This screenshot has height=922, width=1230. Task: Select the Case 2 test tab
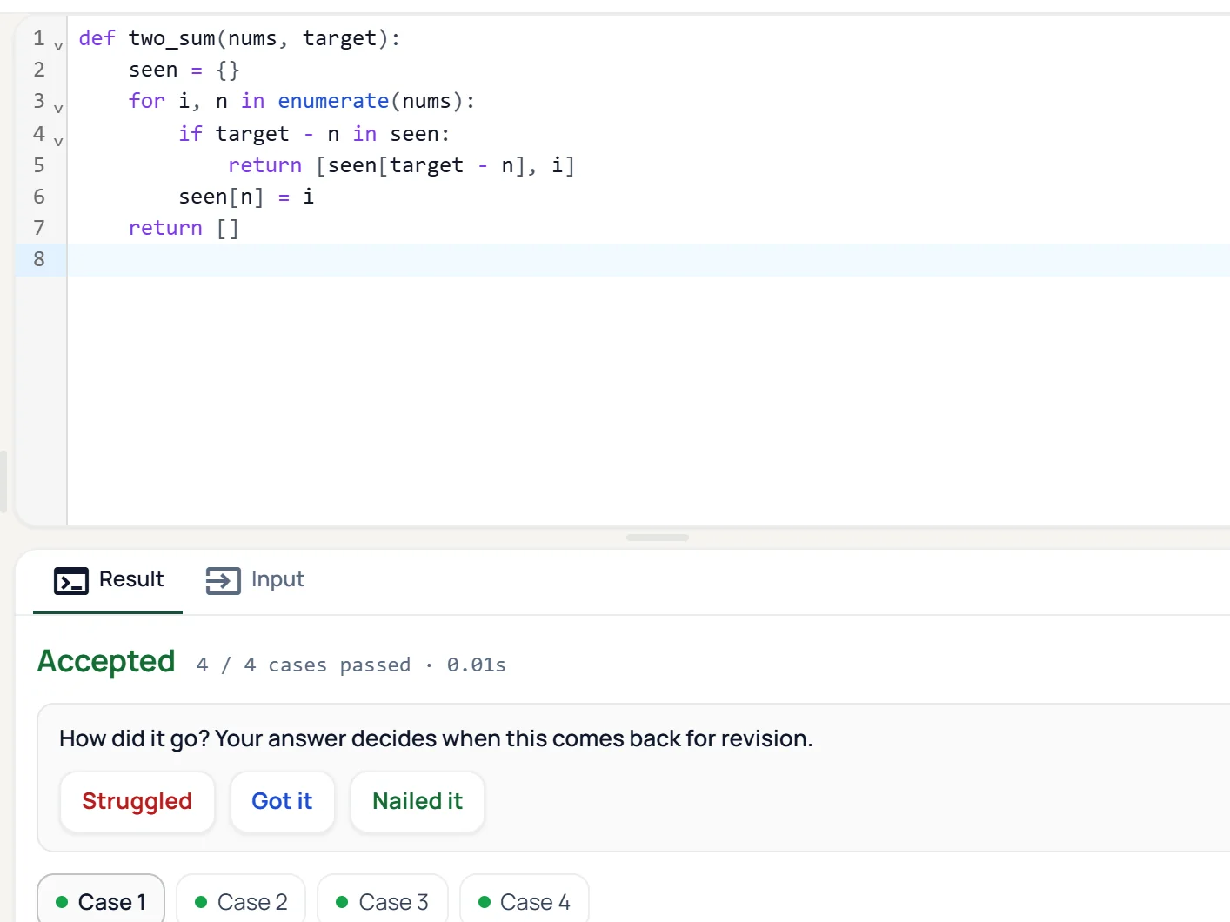tap(241, 901)
